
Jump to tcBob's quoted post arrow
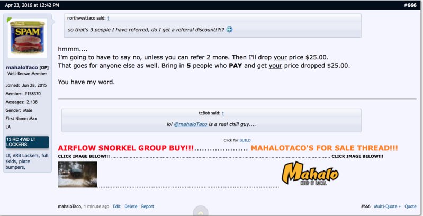223,113
